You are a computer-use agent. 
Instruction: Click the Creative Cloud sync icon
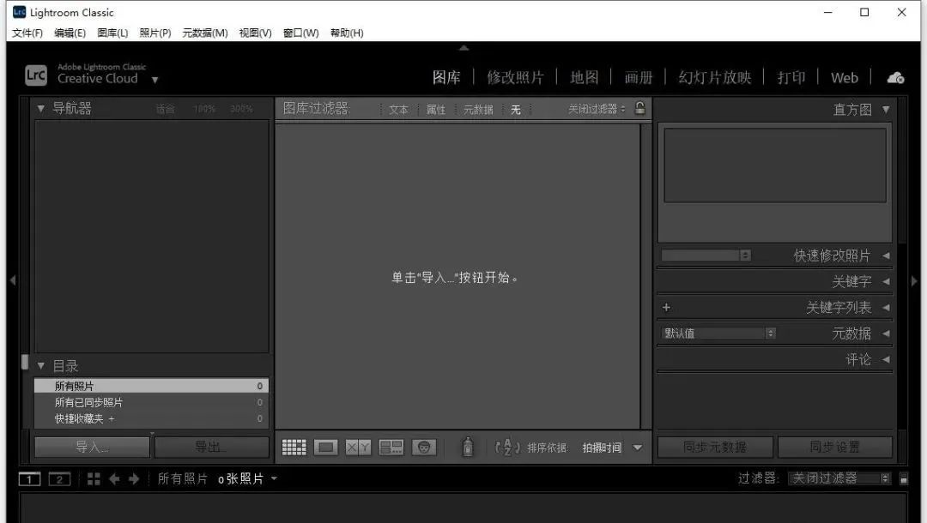pyautogui.click(x=895, y=76)
